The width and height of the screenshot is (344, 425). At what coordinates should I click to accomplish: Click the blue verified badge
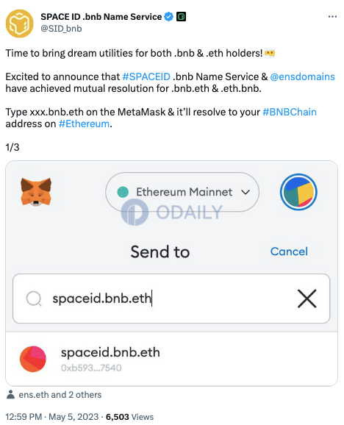point(169,17)
